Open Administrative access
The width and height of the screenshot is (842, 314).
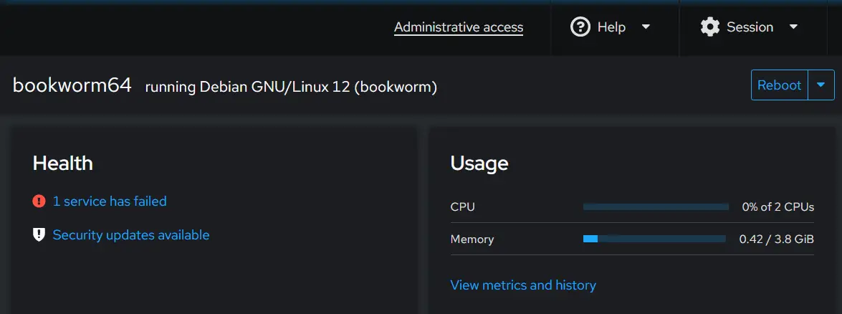pyautogui.click(x=459, y=27)
